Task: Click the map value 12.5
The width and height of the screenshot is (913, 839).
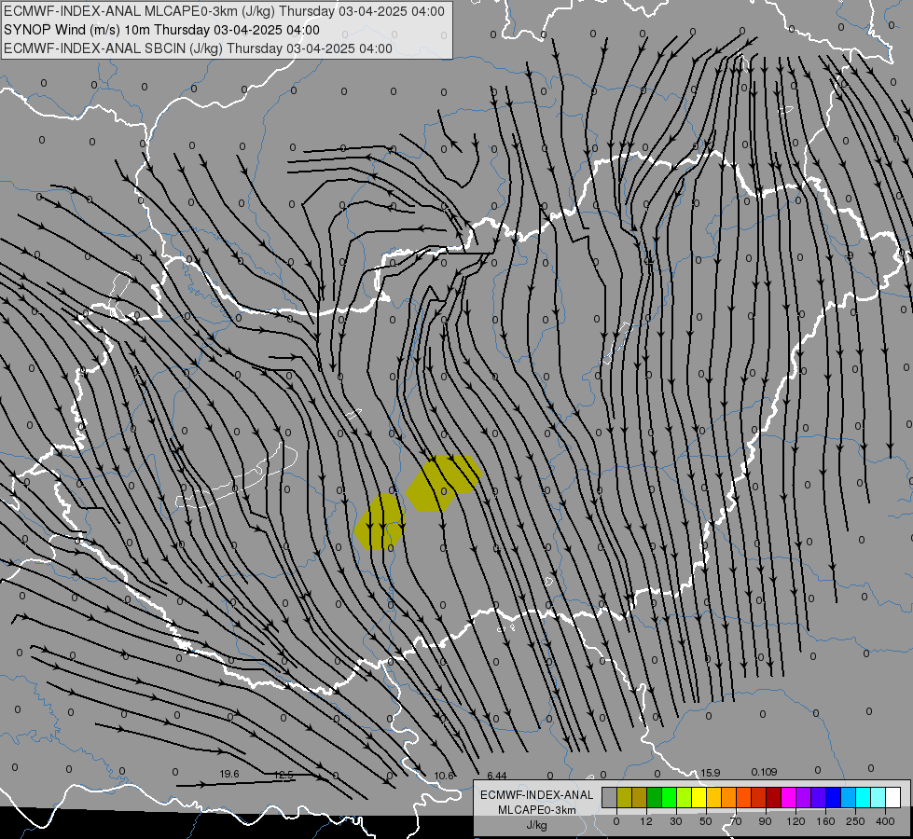Action: [x=283, y=775]
